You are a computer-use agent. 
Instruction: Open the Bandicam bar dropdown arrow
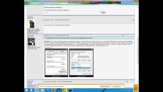click(x=111, y=3)
